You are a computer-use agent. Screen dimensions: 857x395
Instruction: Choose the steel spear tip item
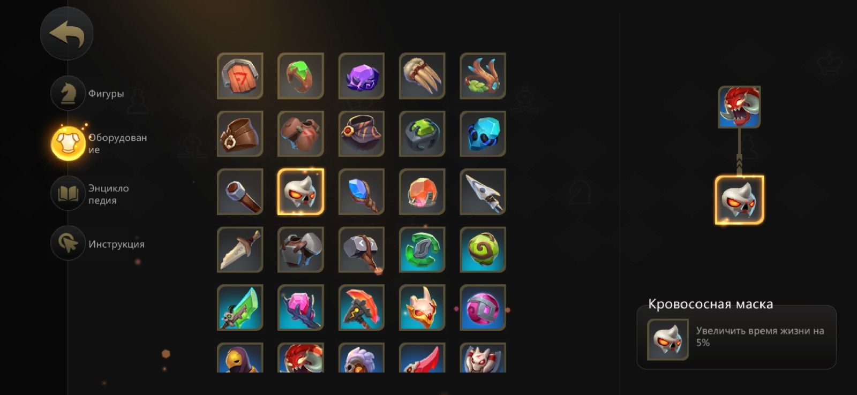click(483, 192)
